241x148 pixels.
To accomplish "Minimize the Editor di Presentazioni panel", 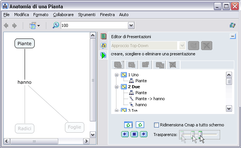I will (233, 36).
